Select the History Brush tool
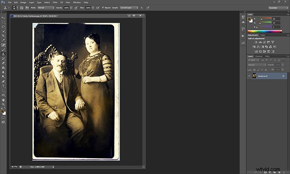This screenshot has height=174, width=290. click(x=3, y=59)
